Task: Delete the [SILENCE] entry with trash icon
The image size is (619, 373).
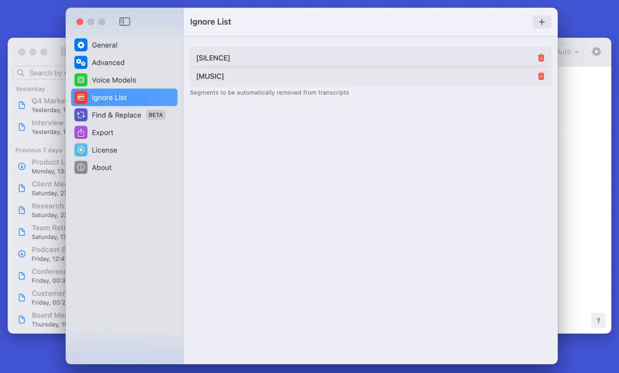Action: [x=541, y=58]
